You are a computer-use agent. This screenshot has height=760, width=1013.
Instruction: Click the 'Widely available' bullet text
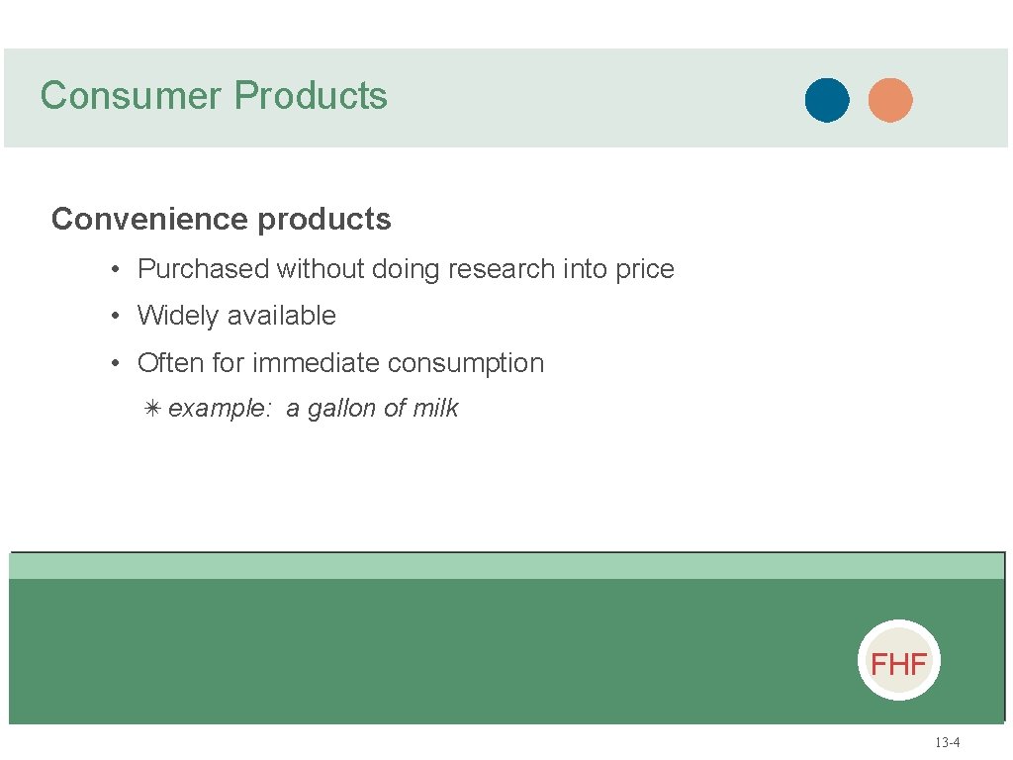pyautogui.click(x=236, y=316)
